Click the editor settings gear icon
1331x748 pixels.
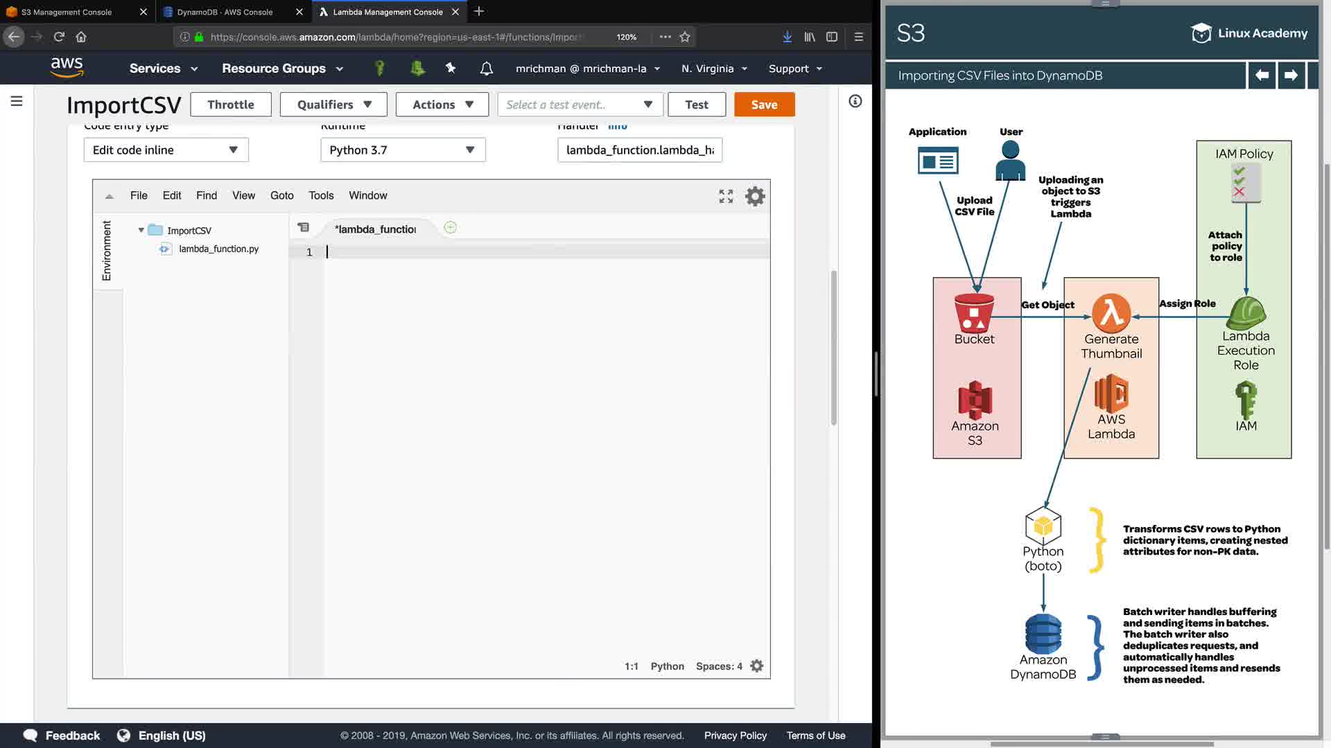click(x=754, y=196)
